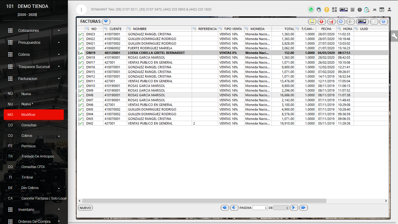Click the red X cancel button
Viewport: 398px width, 224px height.
coord(321,22)
